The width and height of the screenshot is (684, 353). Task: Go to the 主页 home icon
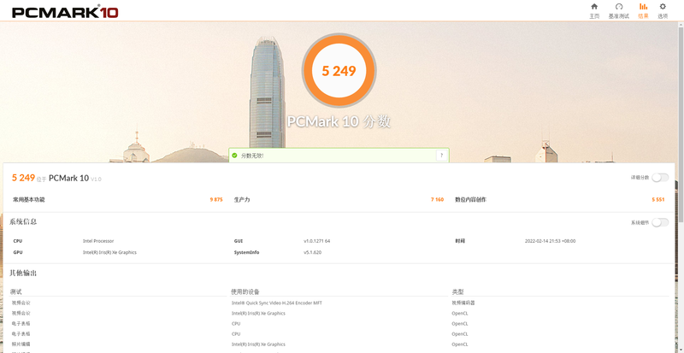(594, 7)
